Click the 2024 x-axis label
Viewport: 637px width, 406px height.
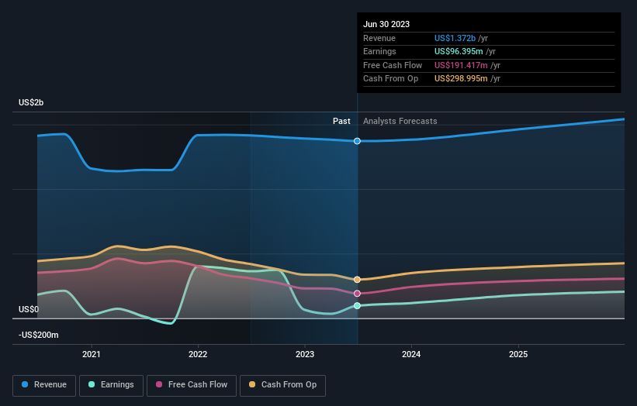[411, 354]
